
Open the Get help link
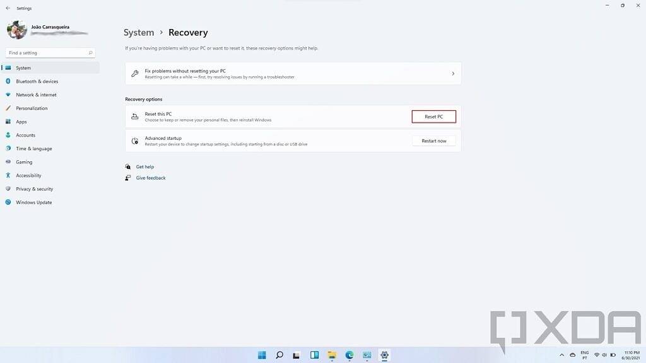pos(144,166)
